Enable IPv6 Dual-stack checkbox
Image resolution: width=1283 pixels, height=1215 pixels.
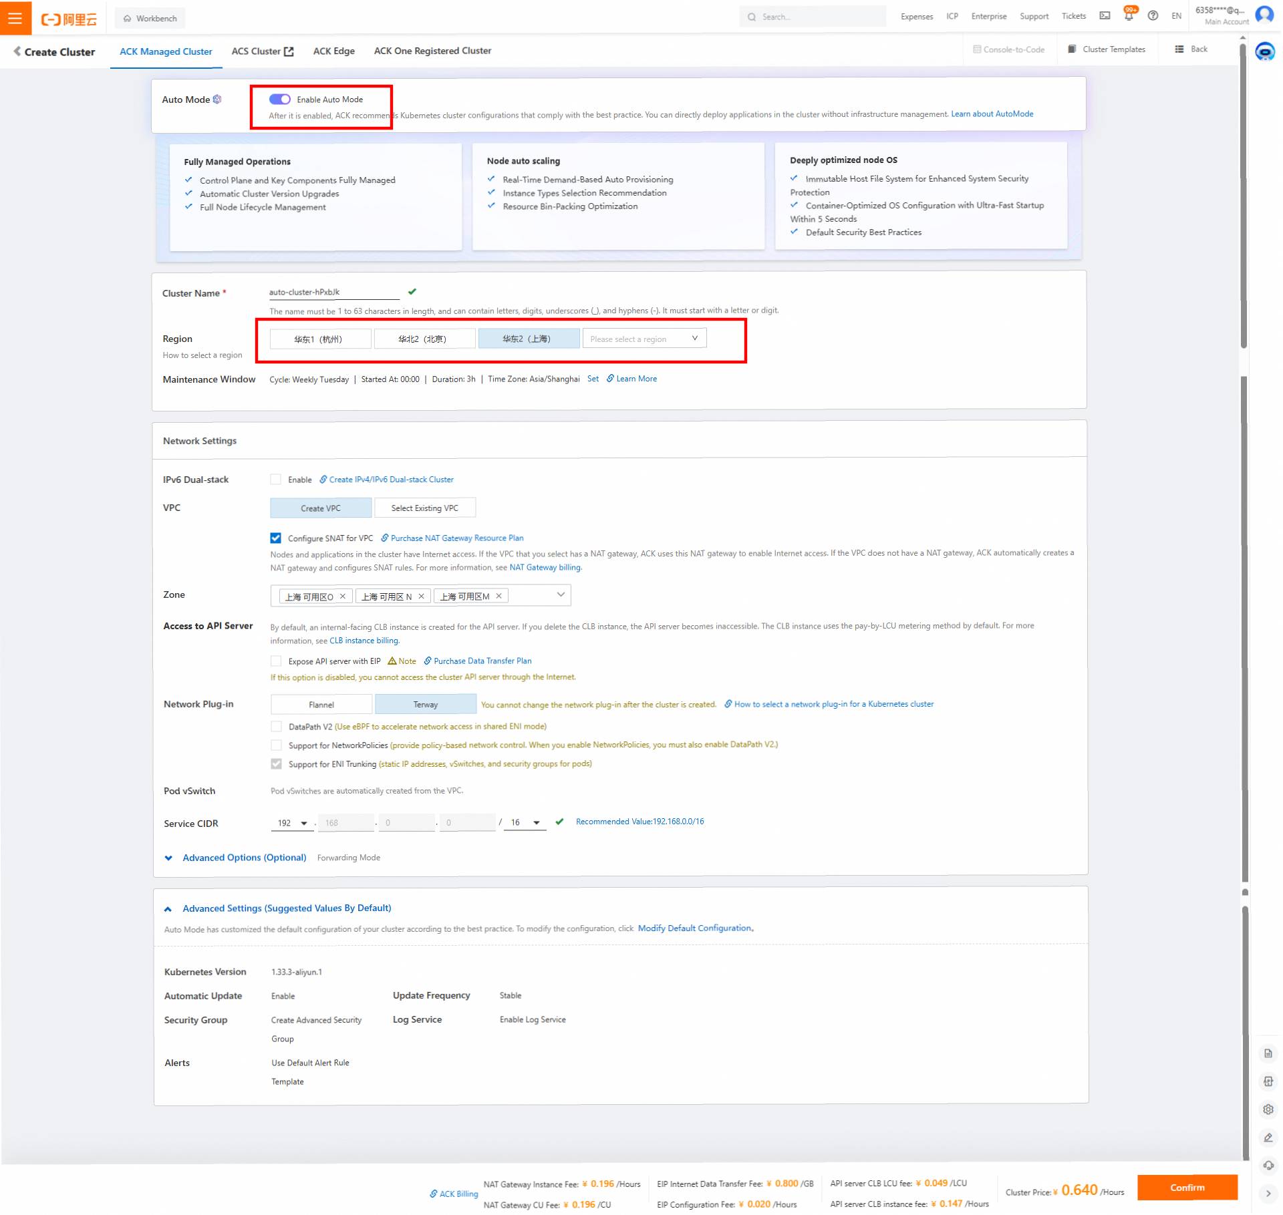tap(275, 480)
